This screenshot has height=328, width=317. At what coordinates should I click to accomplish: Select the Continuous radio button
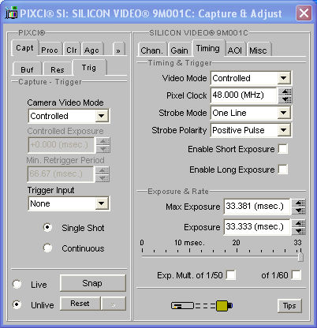(x=47, y=248)
